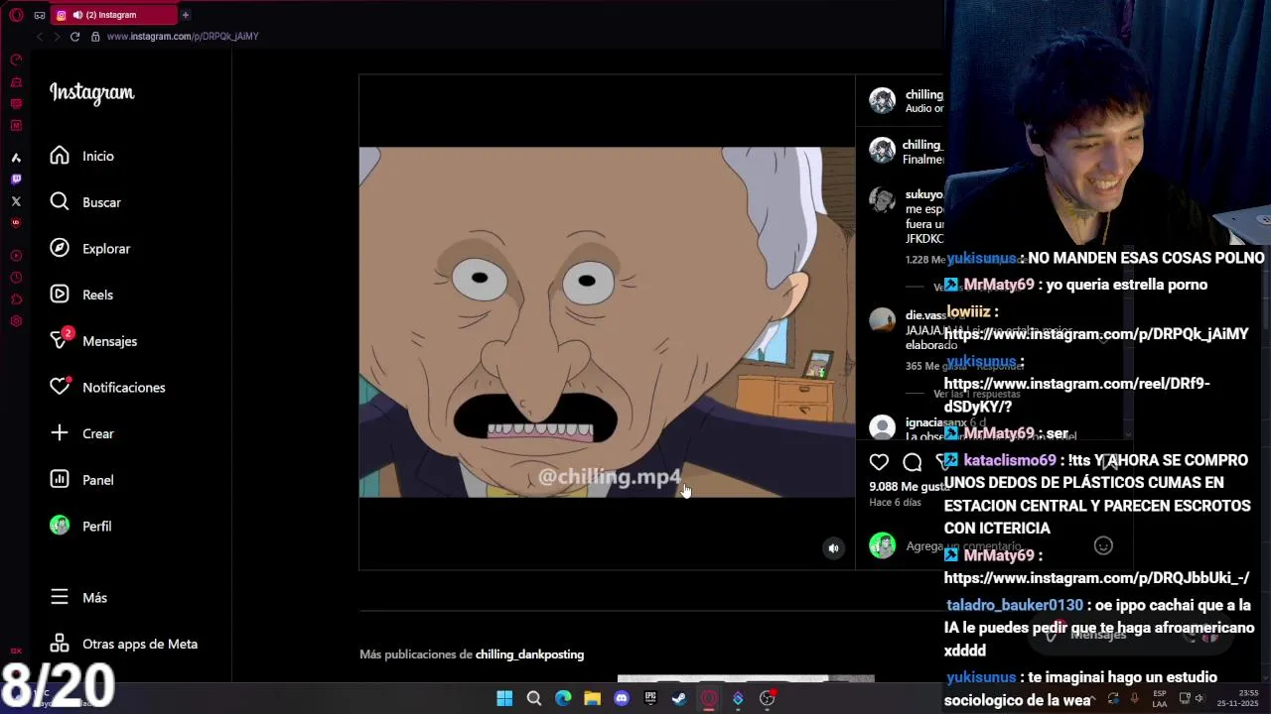Click the Instagram wordmark logo
1271x714 pixels.
[x=91, y=93]
